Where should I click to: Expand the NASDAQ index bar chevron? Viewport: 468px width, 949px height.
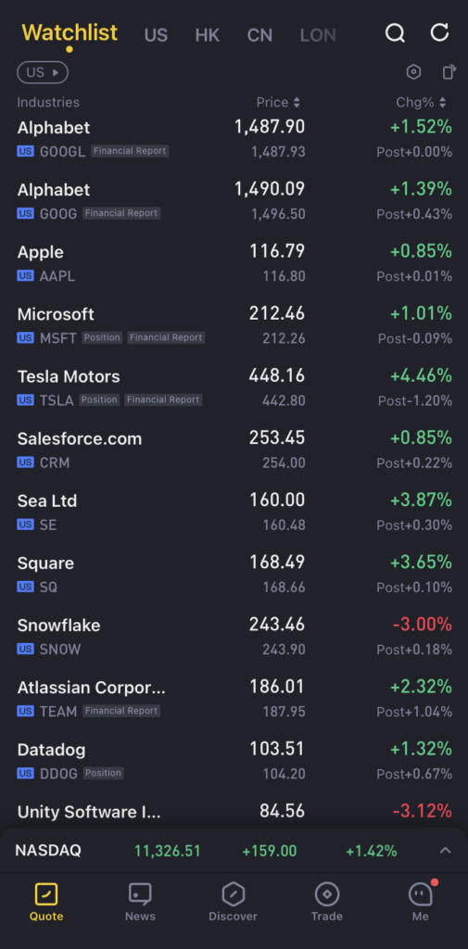point(445,851)
